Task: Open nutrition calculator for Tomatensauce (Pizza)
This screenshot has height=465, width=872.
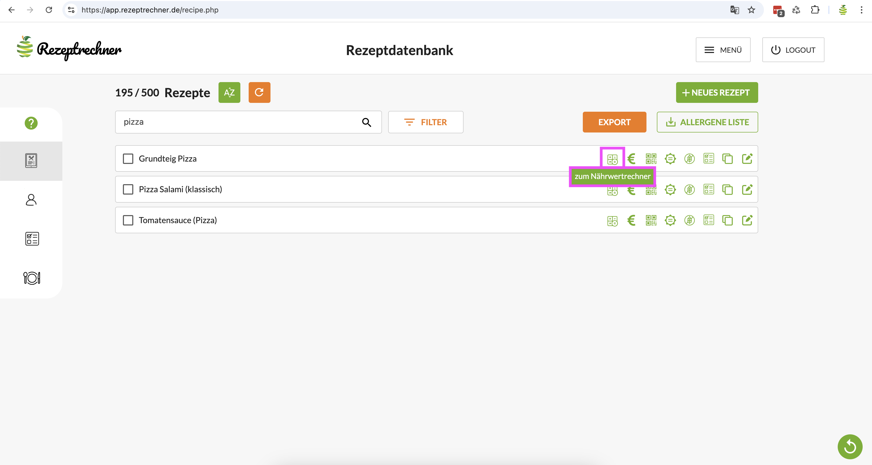Action: (x=612, y=221)
